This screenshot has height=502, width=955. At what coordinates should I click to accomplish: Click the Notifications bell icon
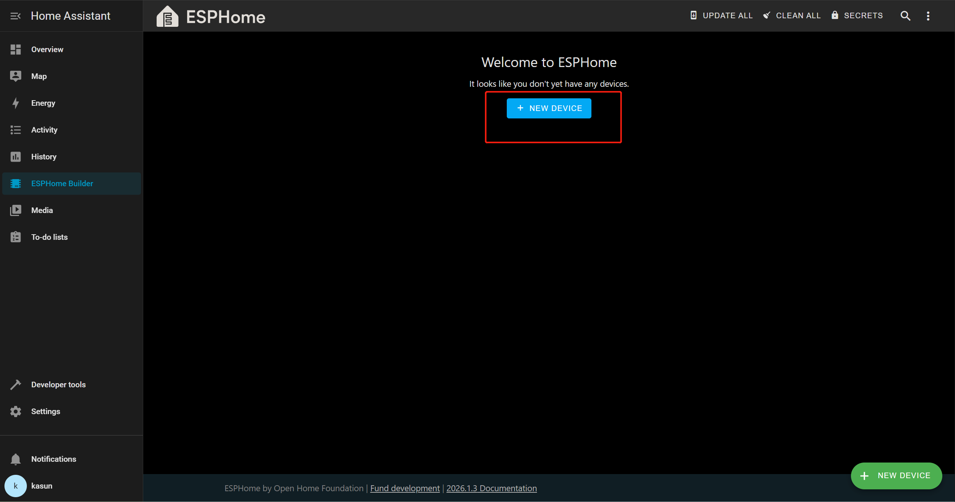[x=16, y=459]
